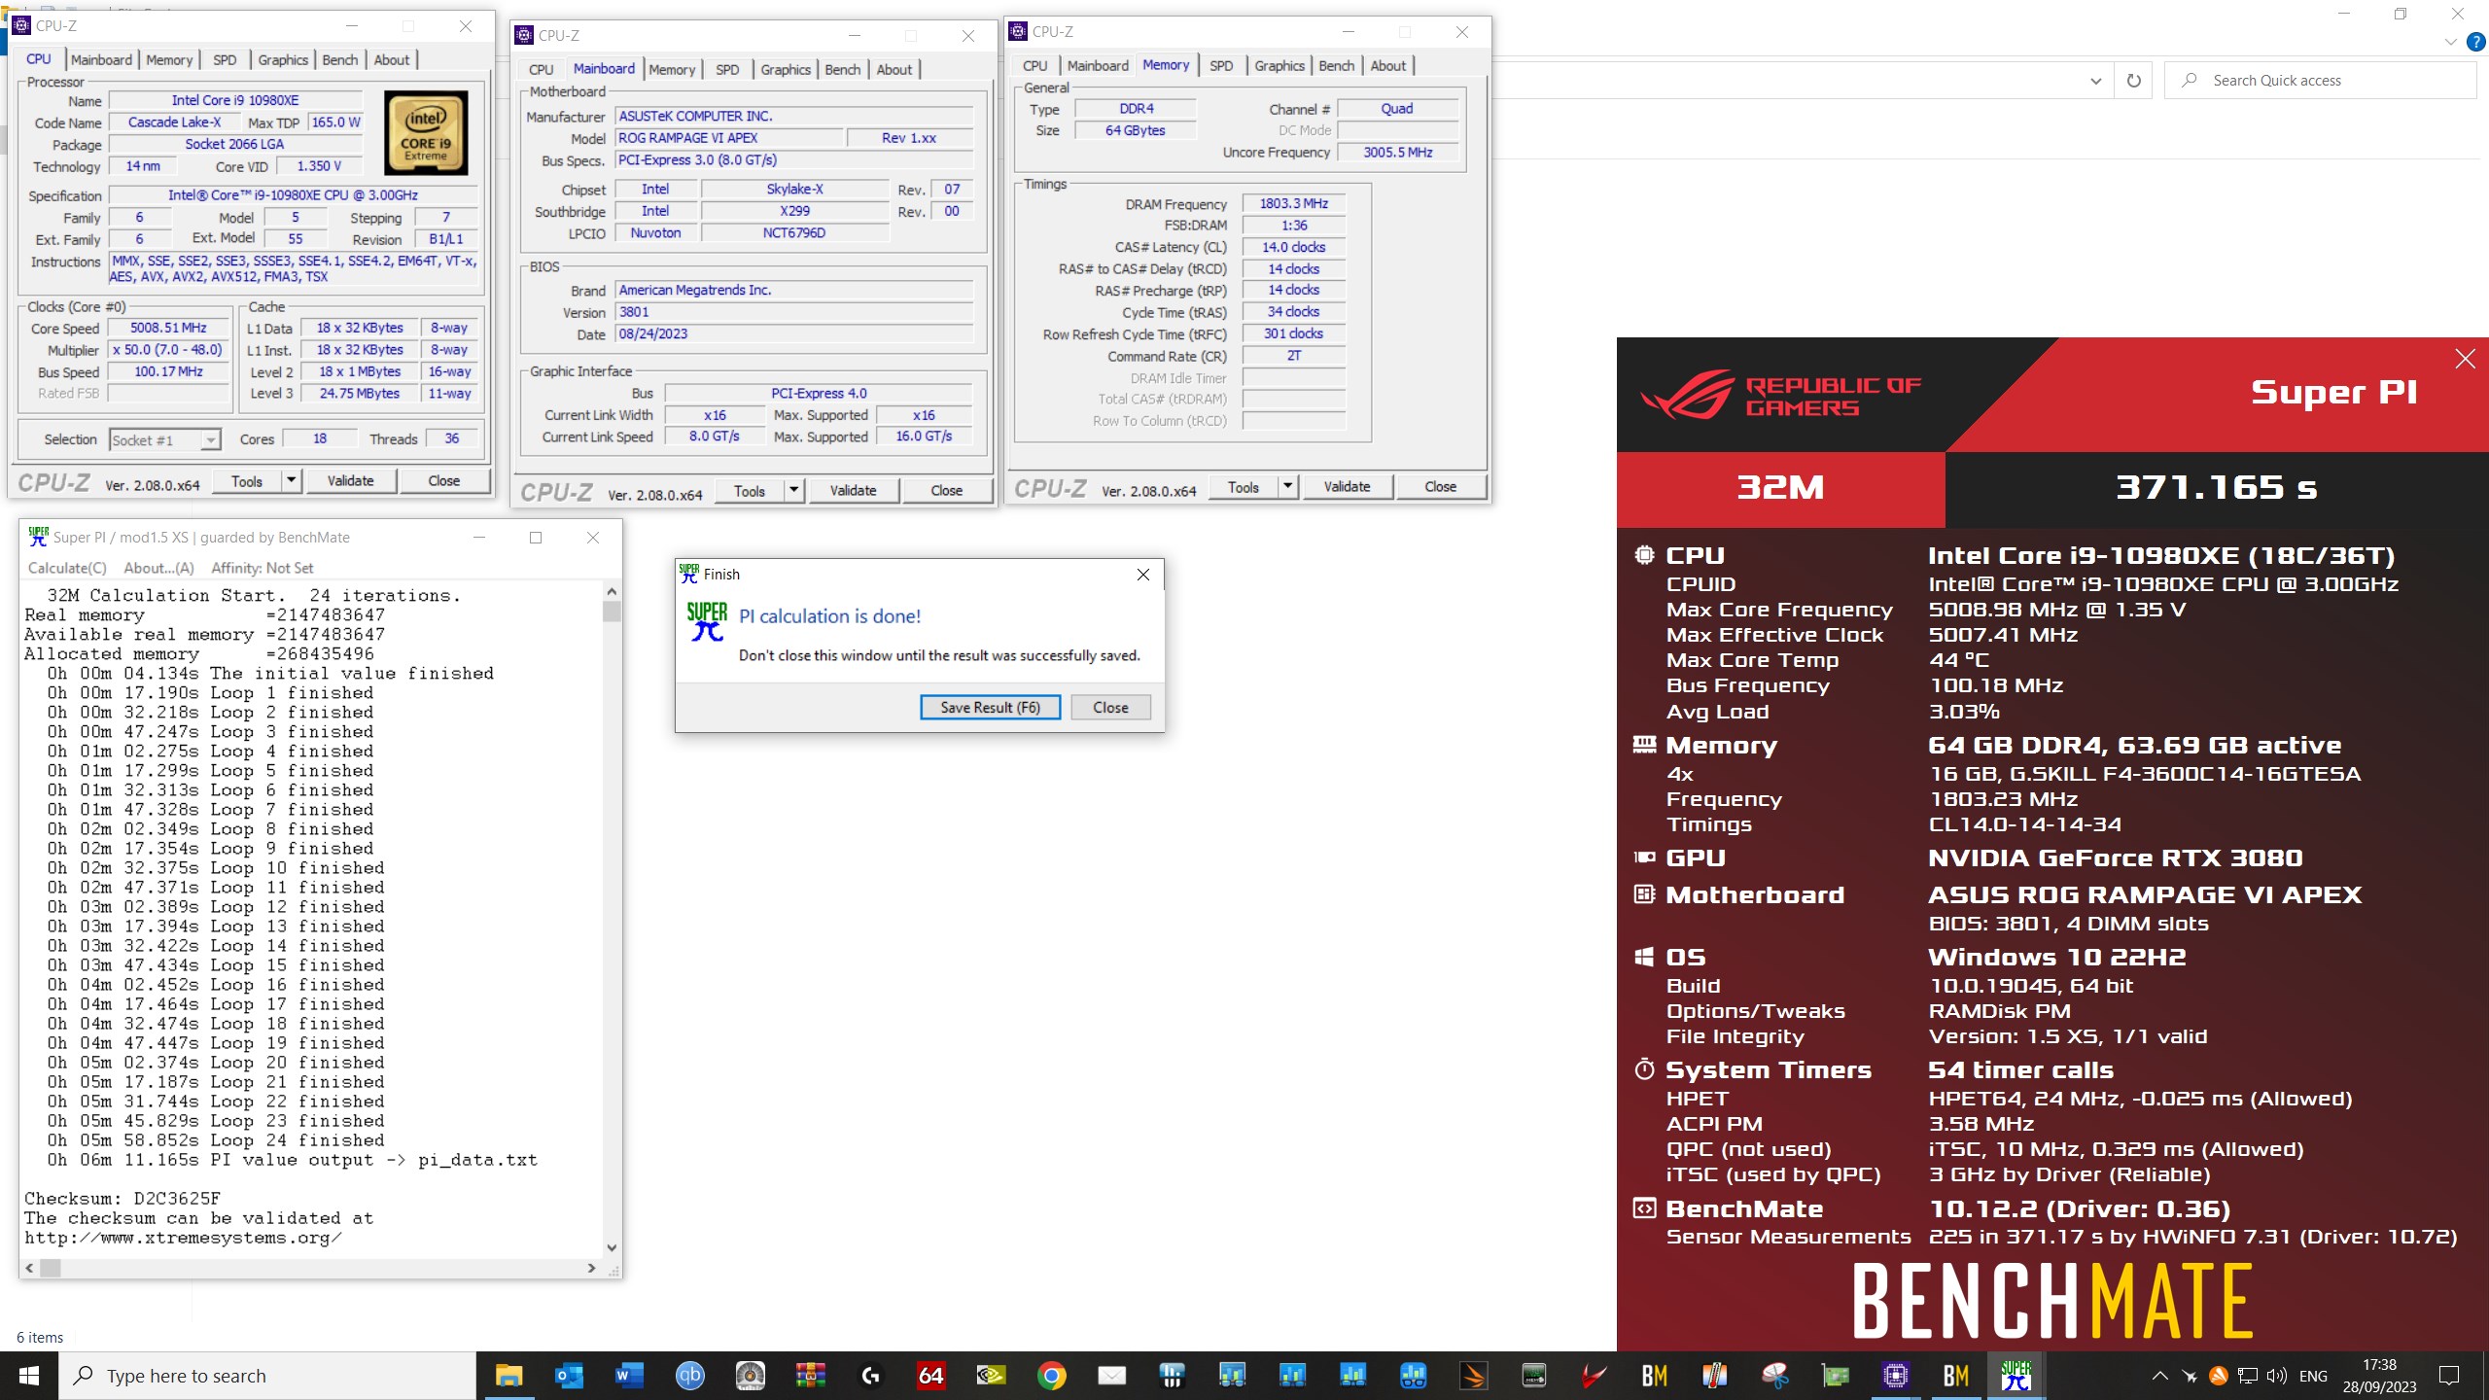Open Calculate(C) menu in Super PI
2489x1400 pixels.
pyautogui.click(x=67, y=568)
